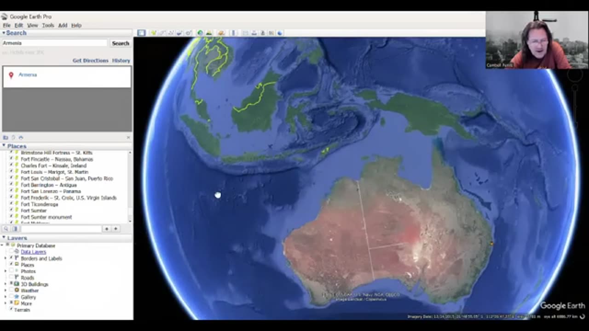Expand the More layer node
This screenshot has height=331, width=589.
(x=5, y=303)
